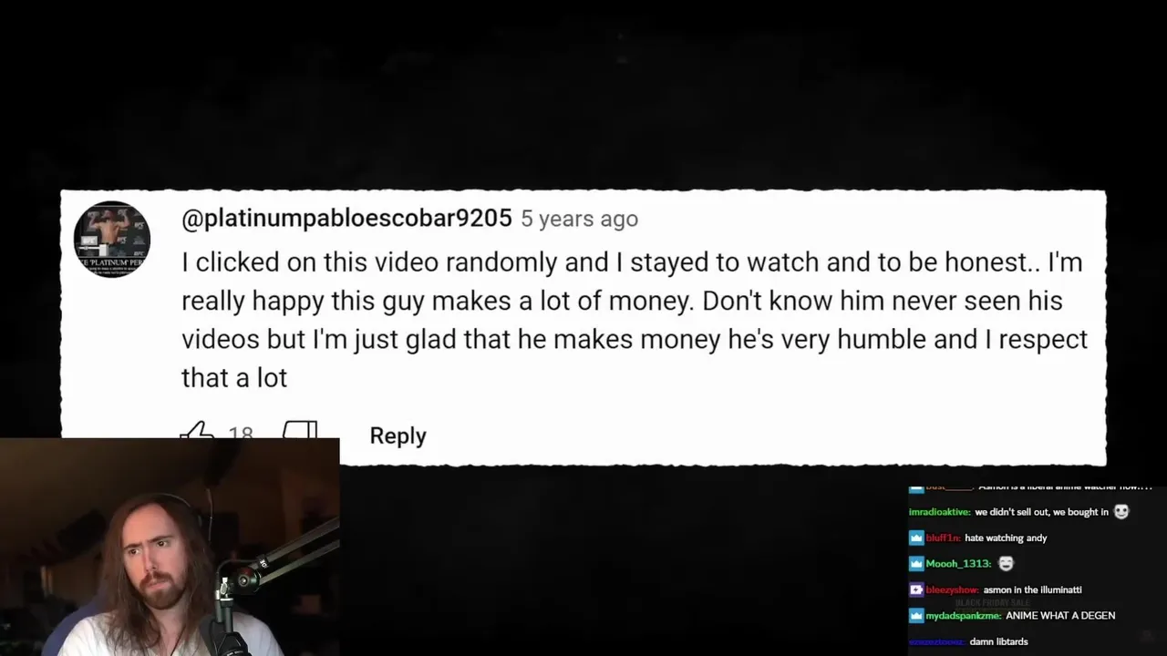Click the thumbs-down dislike icon
Viewport: 1167px width, 656px height.
pyautogui.click(x=300, y=431)
